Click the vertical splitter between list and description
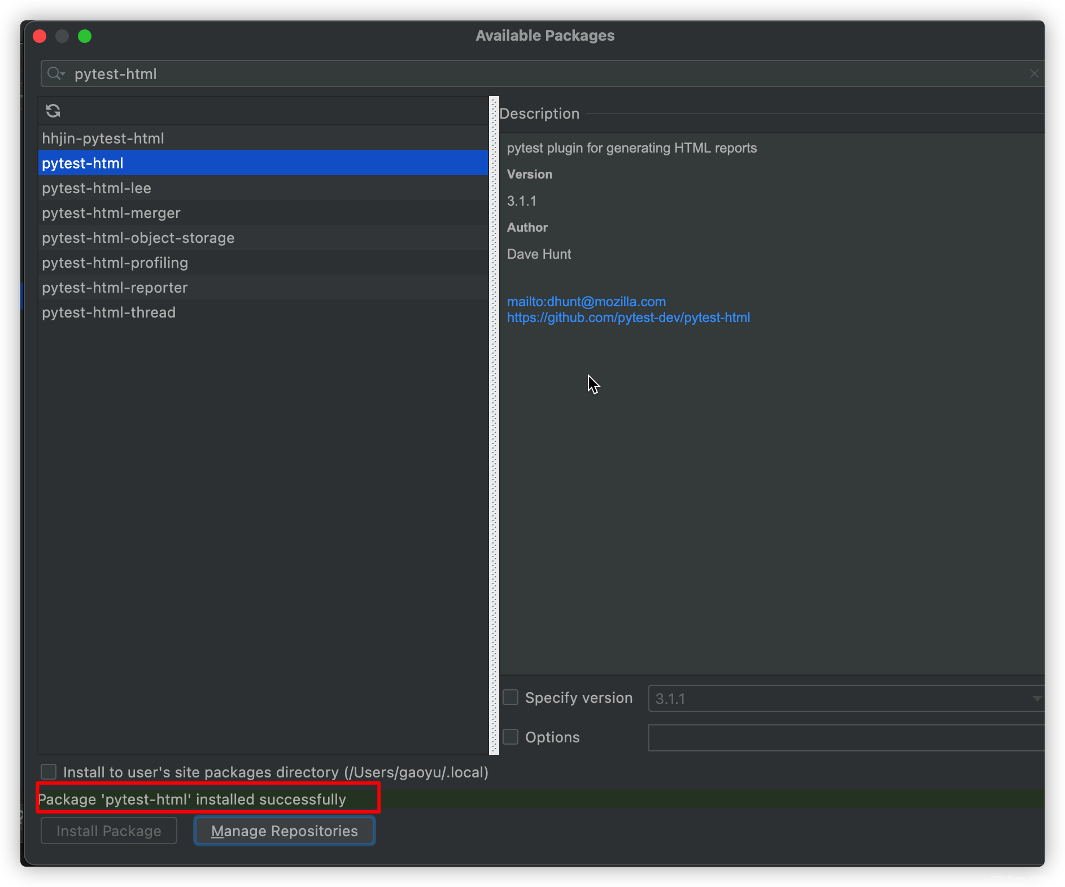The image size is (1065, 887). pos(494,425)
